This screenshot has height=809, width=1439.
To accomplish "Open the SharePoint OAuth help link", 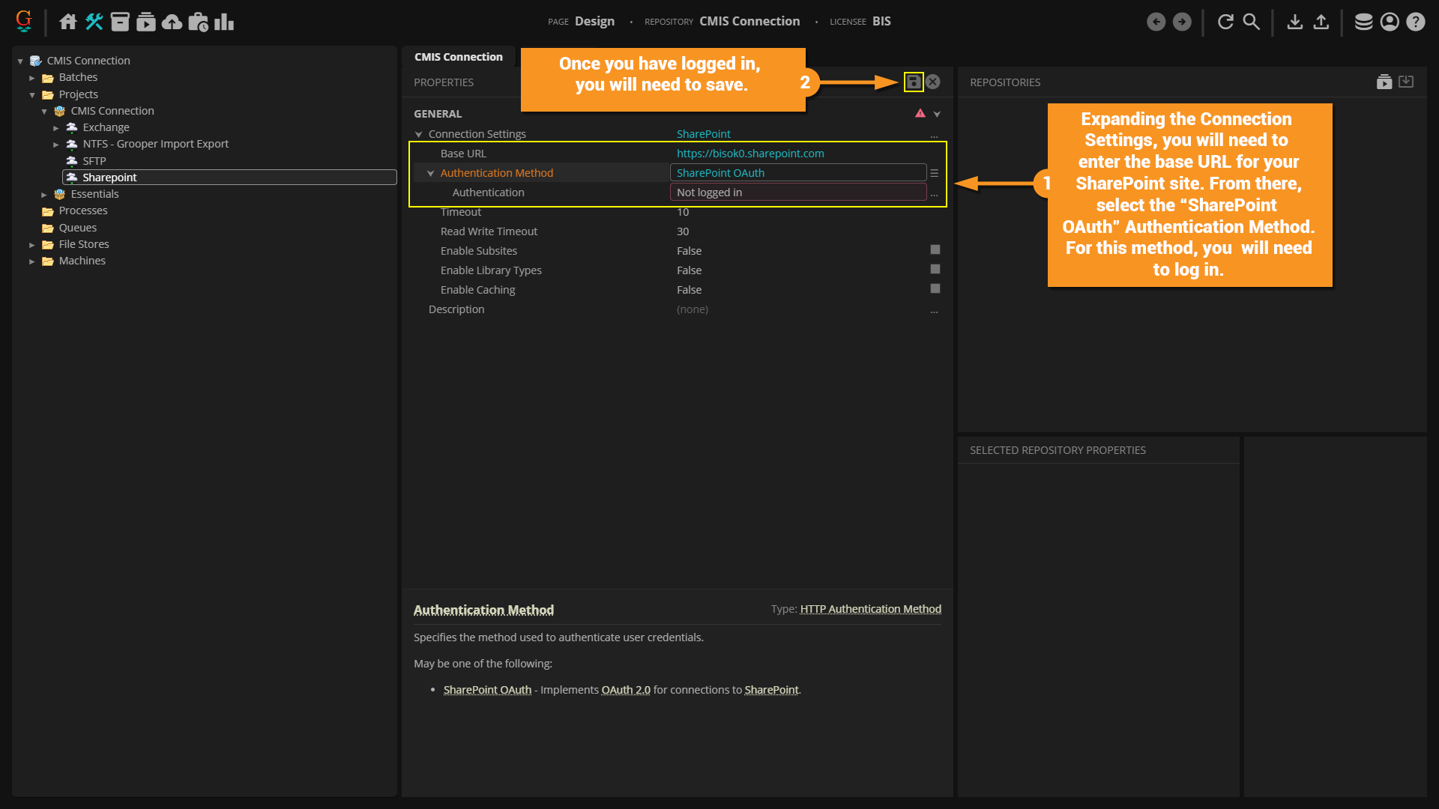I will pos(487,690).
